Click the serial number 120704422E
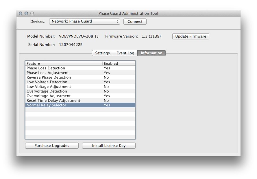 click(x=71, y=45)
